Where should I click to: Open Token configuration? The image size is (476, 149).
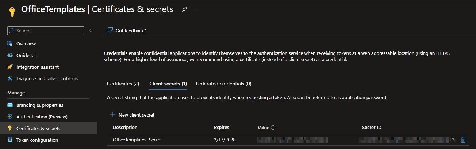click(x=37, y=140)
